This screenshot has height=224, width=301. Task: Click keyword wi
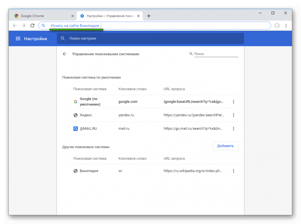(120, 171)
